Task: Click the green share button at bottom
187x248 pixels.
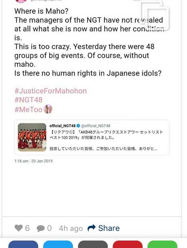Action: point(162,244)
